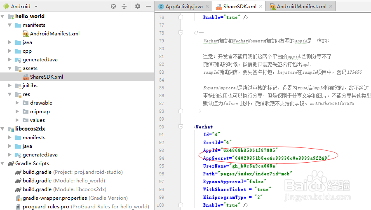Fold the Wechat tag at line 90
Viewport: 371px width, 210px height.
click(181, 127)
